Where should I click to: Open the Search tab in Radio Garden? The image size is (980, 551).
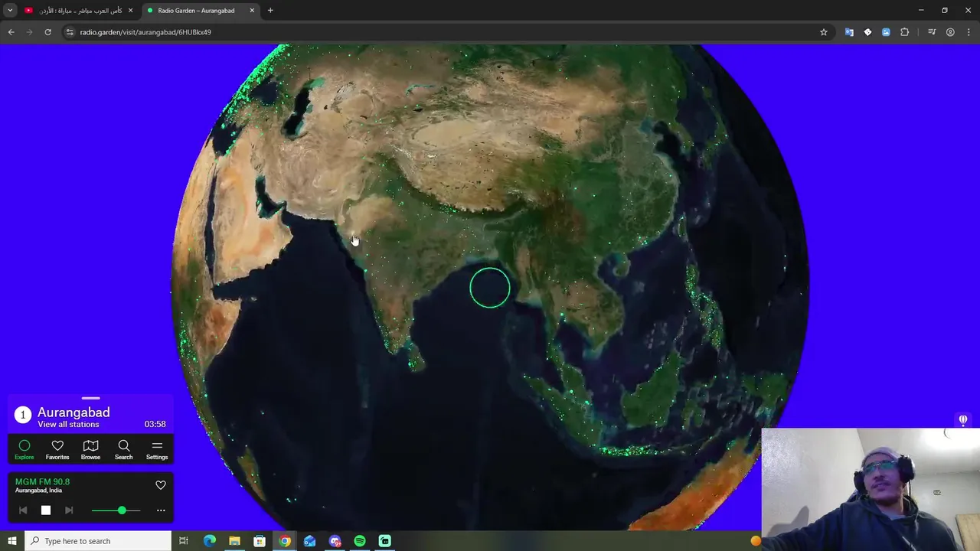pos(123,449)
